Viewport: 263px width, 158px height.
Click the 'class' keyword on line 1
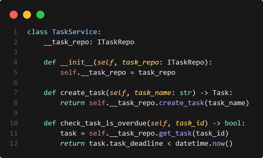(37, 32)
